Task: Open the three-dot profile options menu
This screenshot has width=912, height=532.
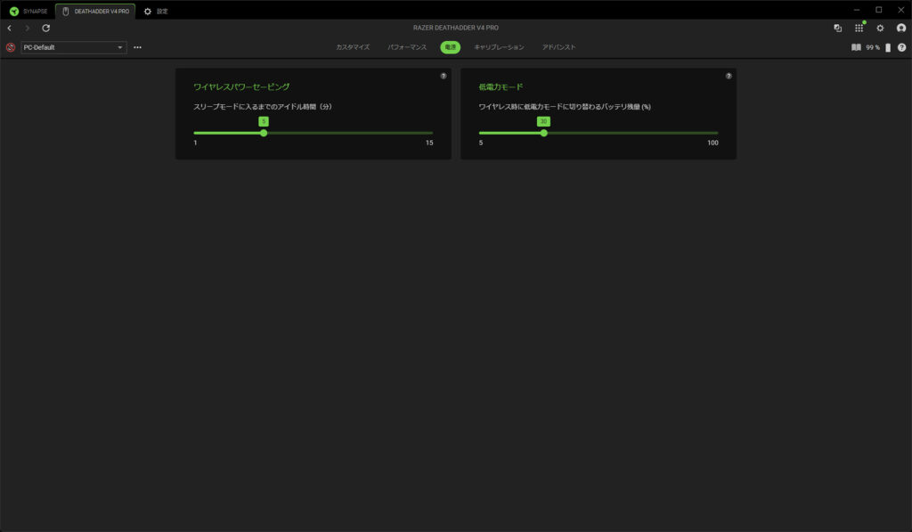Action: point(137,47)
